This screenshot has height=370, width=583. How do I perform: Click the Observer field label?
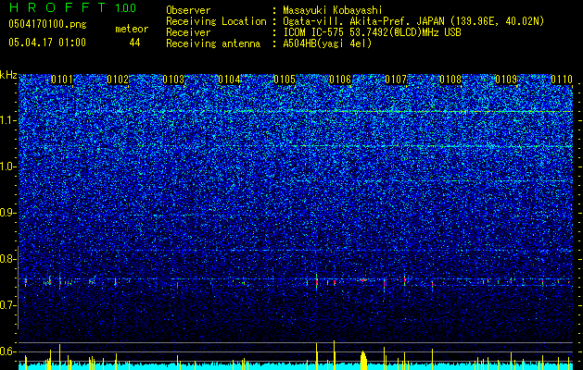click(x=188, y=10)
